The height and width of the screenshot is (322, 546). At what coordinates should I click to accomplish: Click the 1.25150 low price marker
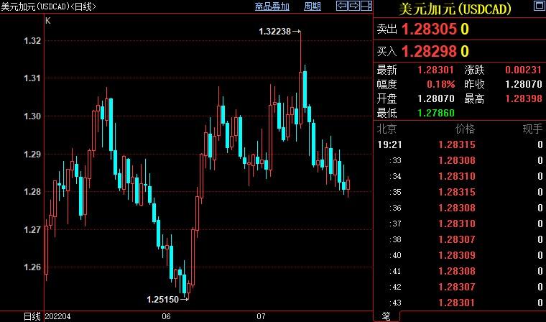pyautogui.click(x=163, y=298)
